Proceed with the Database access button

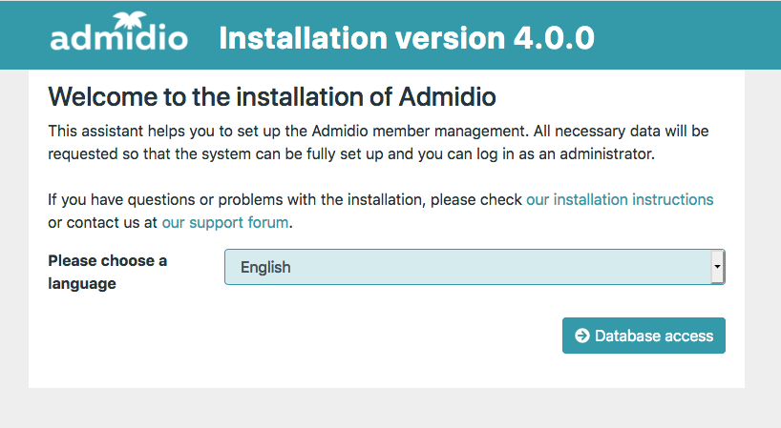tap(644, 336)
